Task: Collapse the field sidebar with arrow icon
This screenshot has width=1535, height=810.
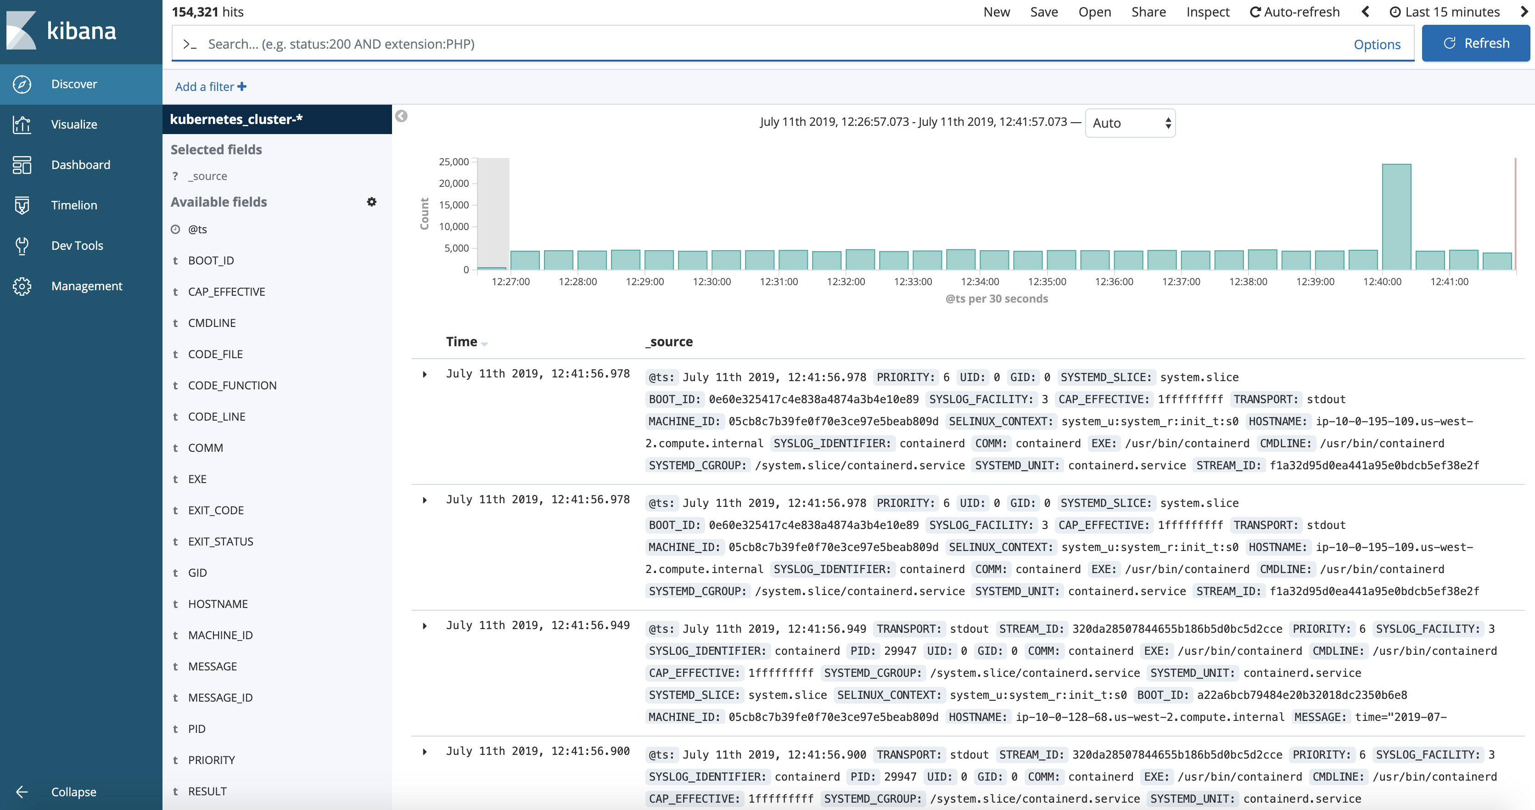Action: (402, 116)
